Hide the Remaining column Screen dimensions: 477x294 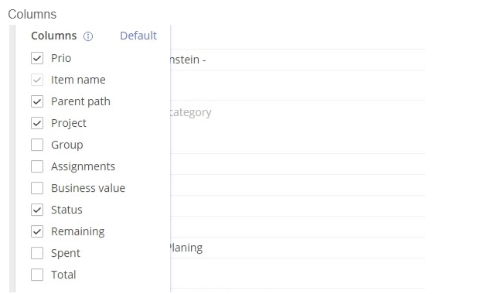(37, 231)
